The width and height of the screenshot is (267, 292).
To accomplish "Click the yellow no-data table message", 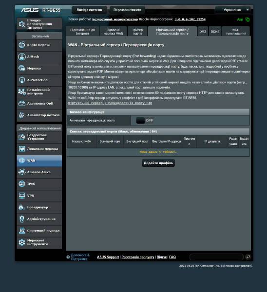I will click(x=158, y=152).
